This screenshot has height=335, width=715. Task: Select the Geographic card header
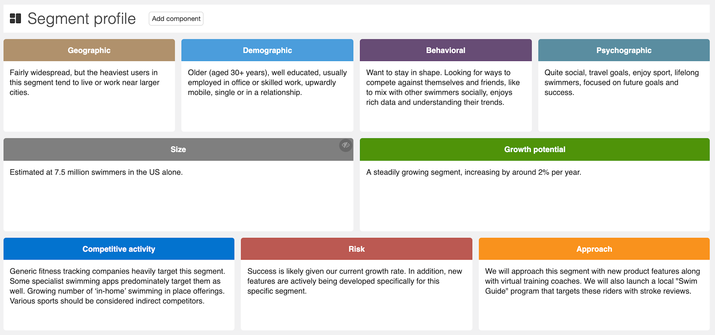point(89,50)
